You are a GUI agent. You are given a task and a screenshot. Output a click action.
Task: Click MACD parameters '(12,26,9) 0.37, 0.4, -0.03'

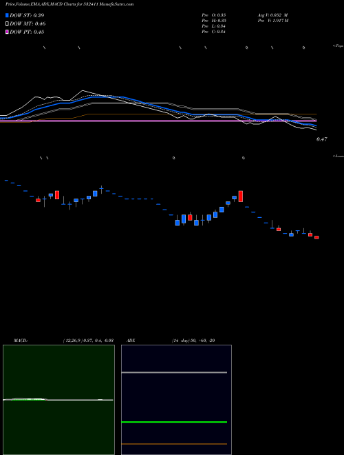click(x=88, y=341)
